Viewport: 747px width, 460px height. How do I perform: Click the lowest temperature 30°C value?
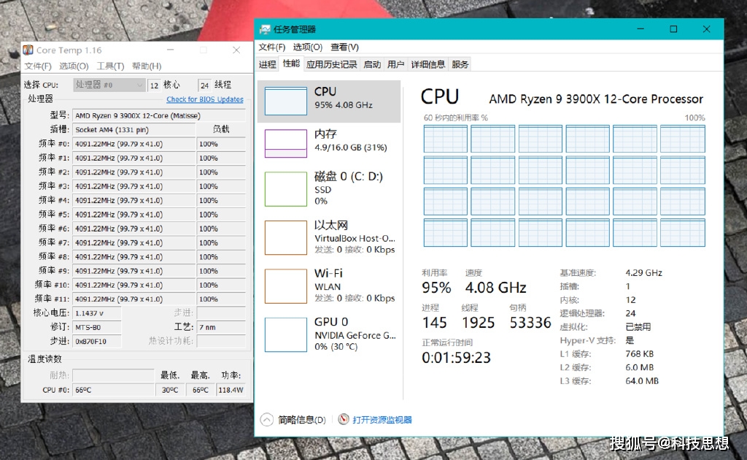[170, 390]
